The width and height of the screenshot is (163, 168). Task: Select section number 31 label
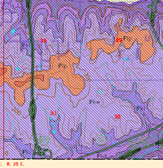[x=53, y=113]
